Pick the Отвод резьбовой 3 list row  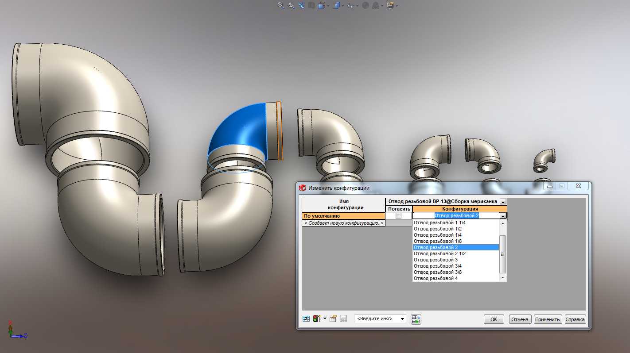456,260
